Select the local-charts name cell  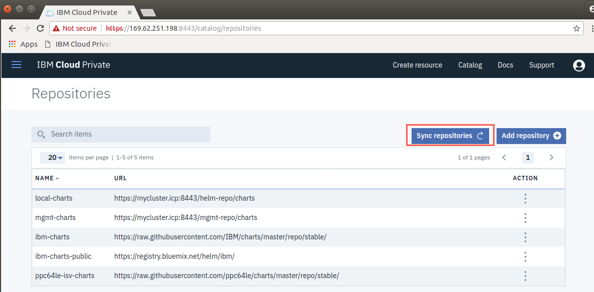[x=54, y=198]
